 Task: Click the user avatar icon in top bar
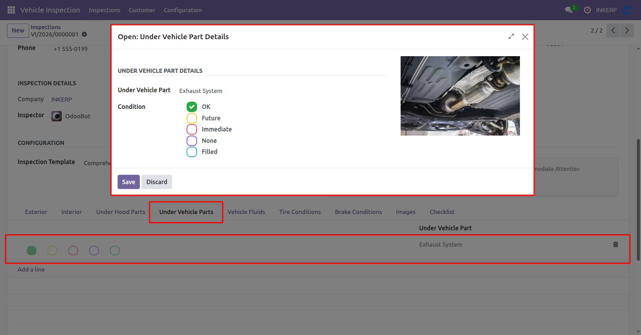click(x=628, y=10)
